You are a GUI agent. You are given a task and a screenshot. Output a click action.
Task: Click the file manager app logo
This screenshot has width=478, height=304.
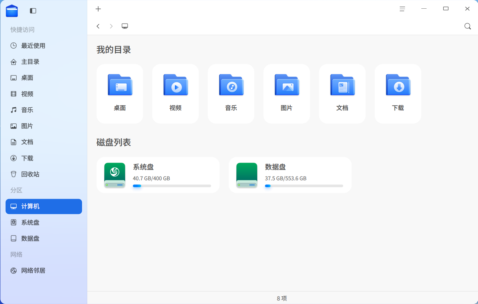12,11
